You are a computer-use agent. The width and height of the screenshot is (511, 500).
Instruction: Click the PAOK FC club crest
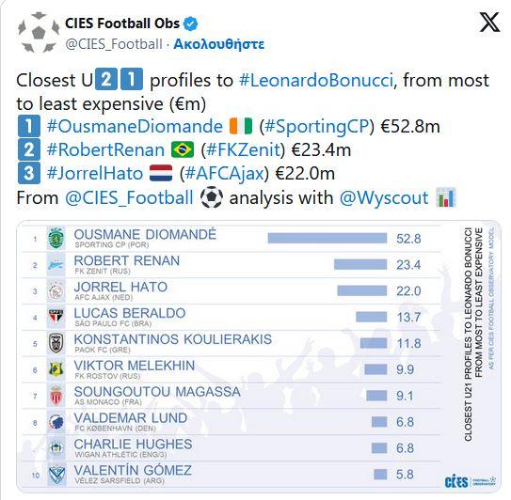[x=56, y=343]
